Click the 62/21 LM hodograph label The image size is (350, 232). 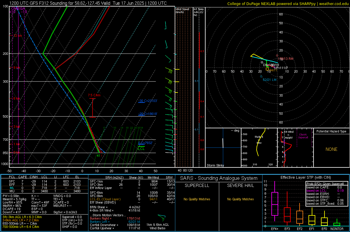[270, 80]
